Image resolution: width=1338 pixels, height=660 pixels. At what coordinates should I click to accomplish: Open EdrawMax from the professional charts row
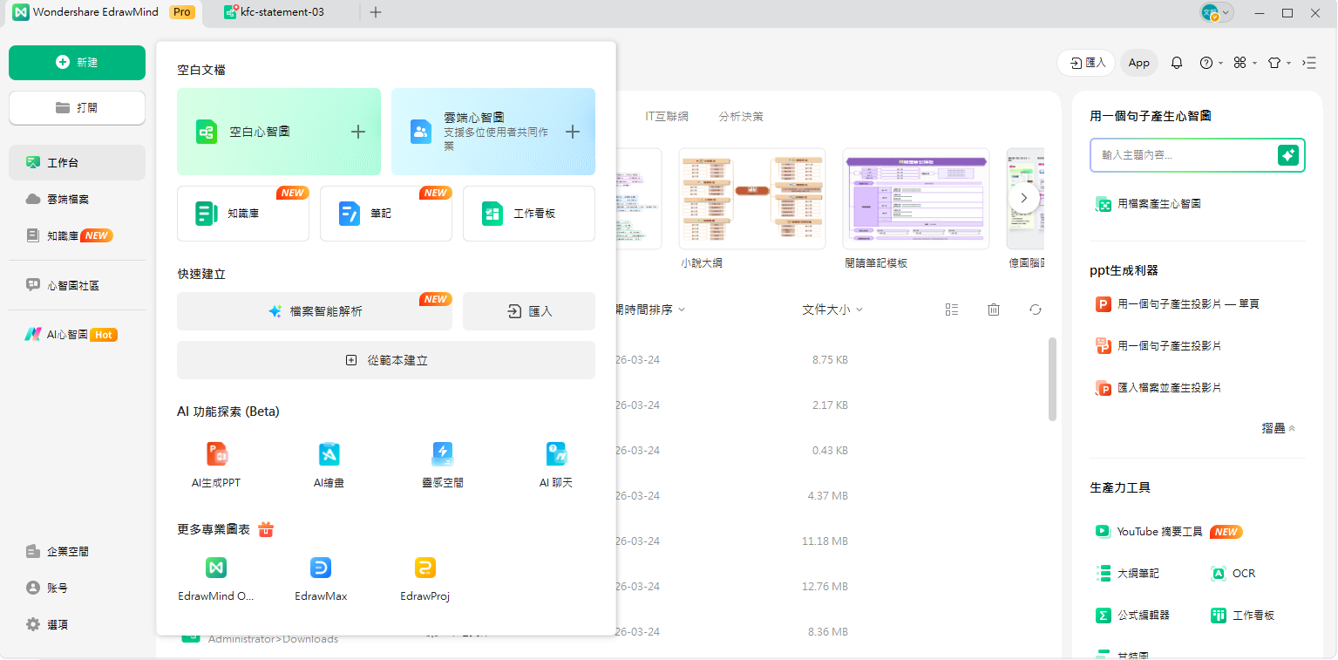coord(320,577)
